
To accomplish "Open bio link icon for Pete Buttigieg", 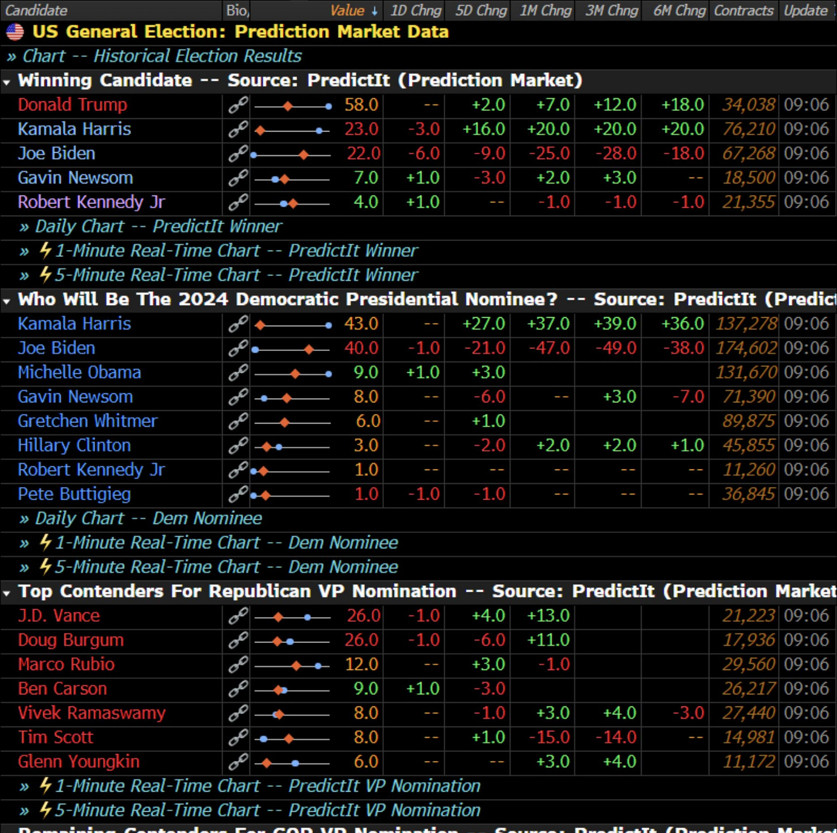I will click(238, 494).
